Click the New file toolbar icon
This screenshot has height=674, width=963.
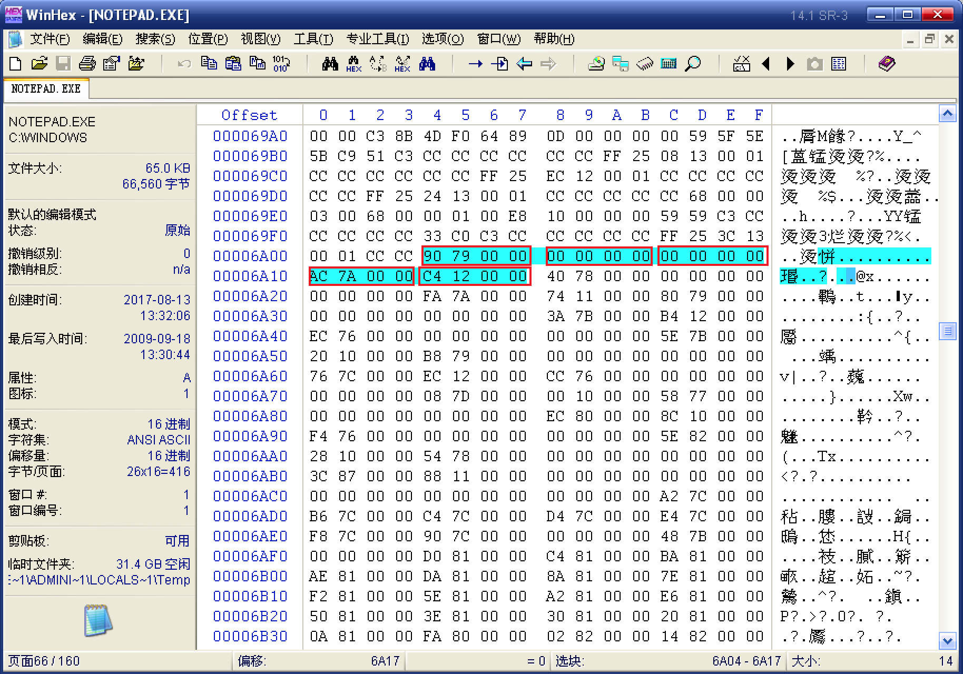(15, 64)
